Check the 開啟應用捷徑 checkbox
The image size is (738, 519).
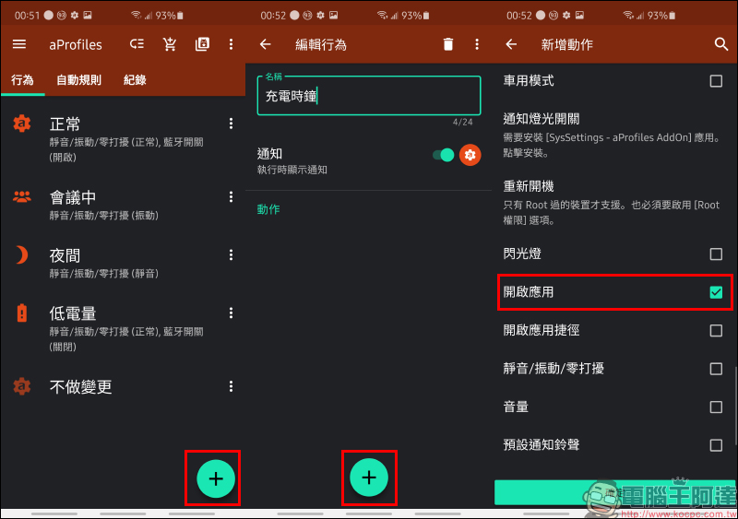[x=716, y=330]
